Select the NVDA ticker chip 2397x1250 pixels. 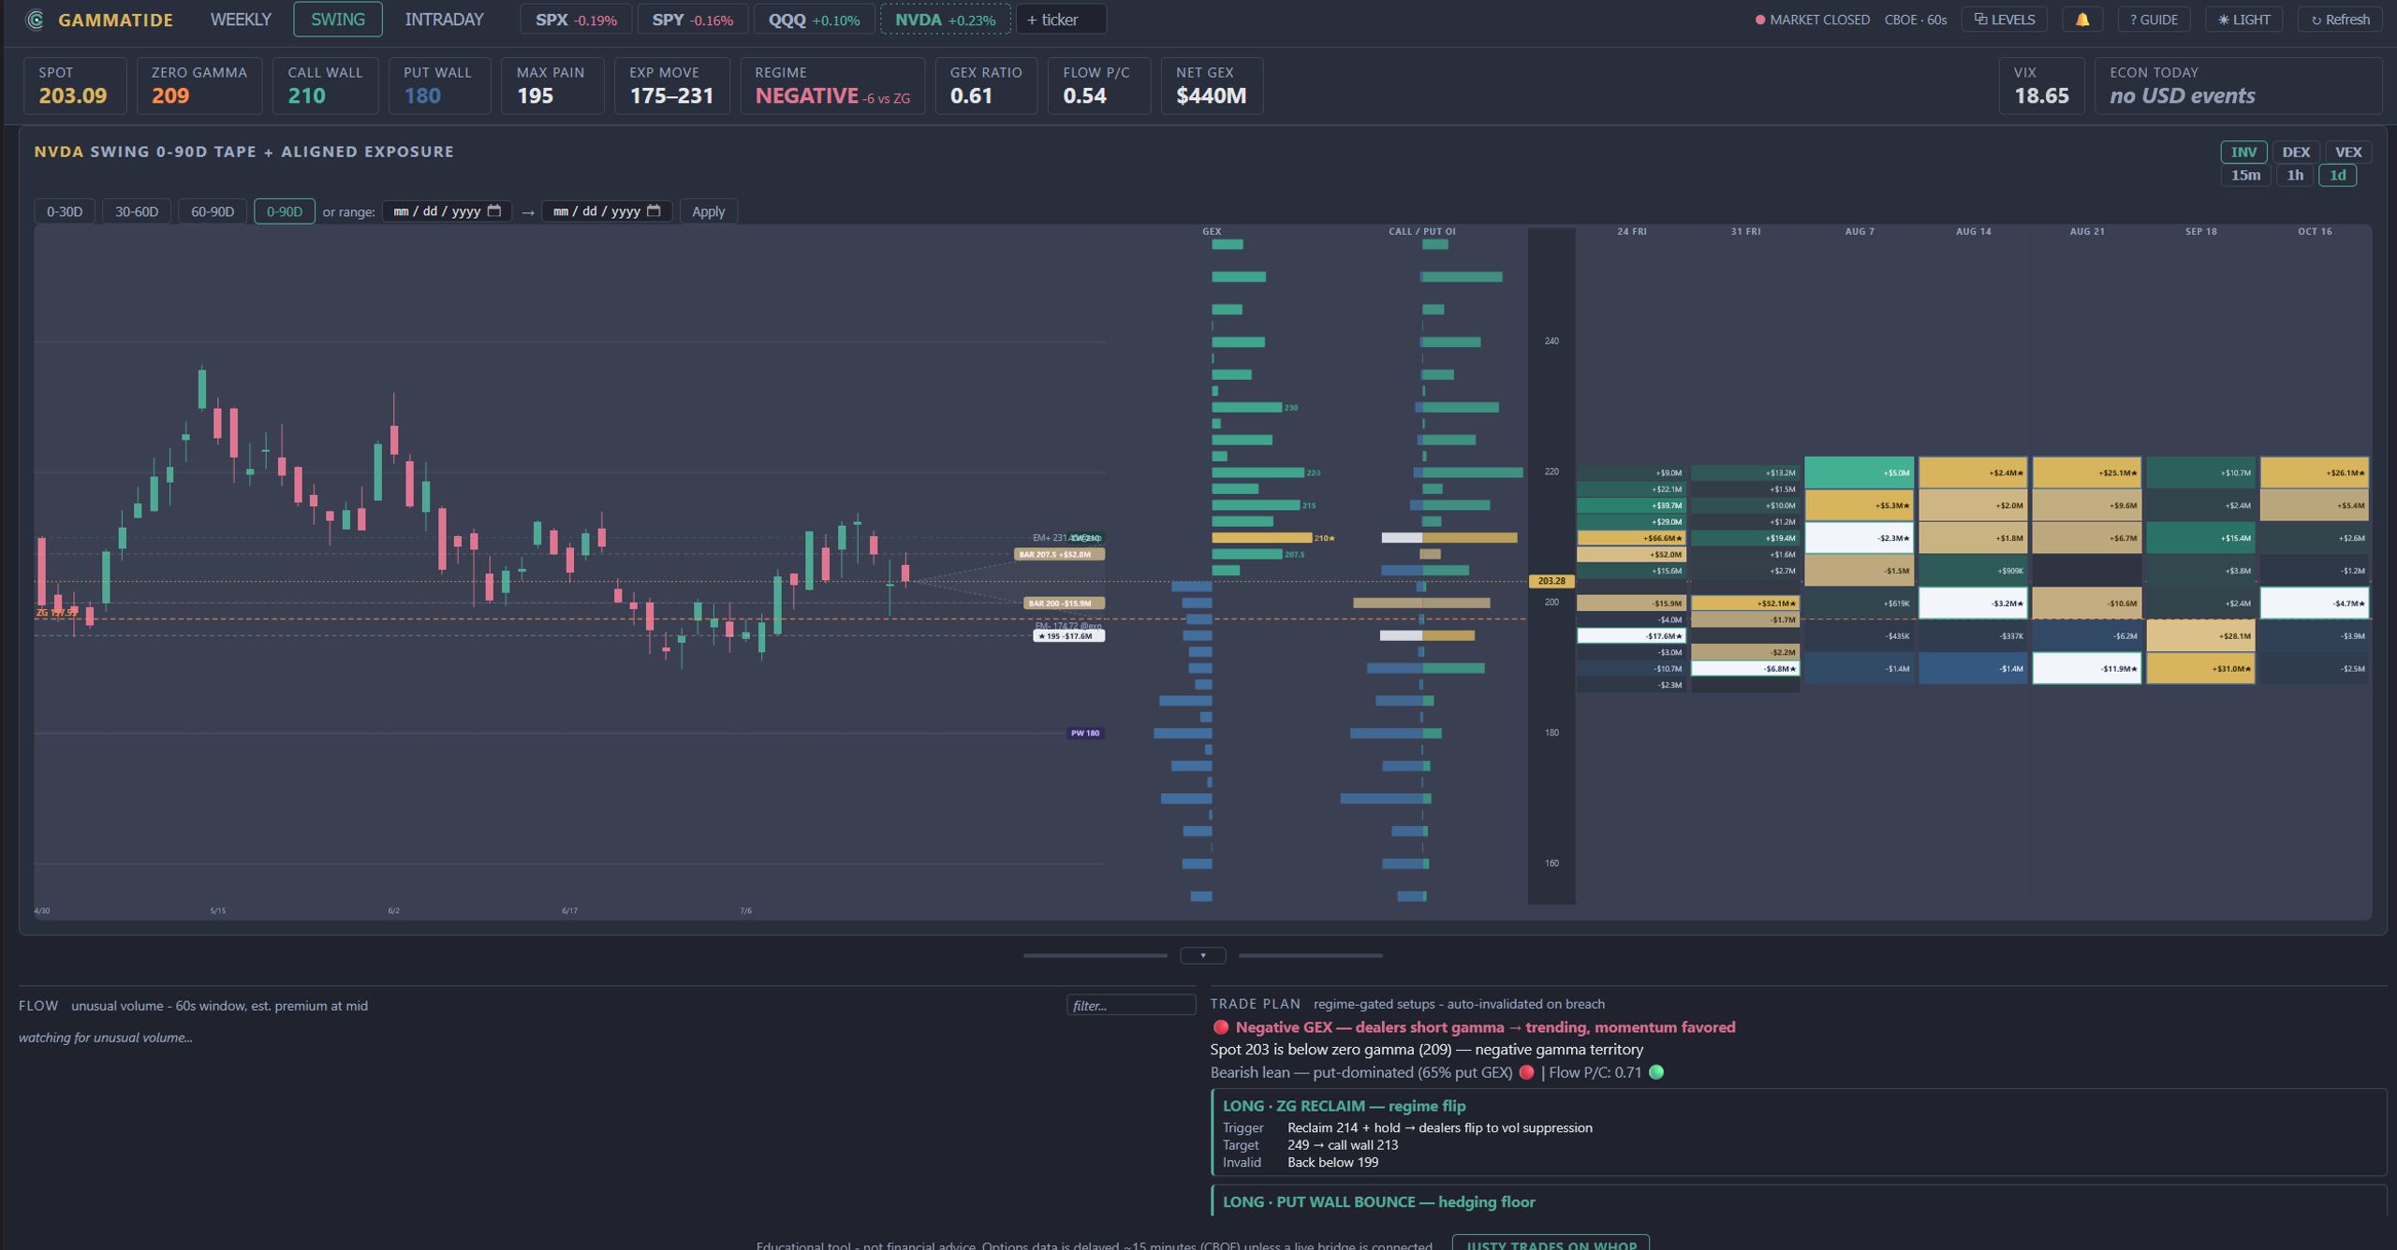(x=945, y=20)
